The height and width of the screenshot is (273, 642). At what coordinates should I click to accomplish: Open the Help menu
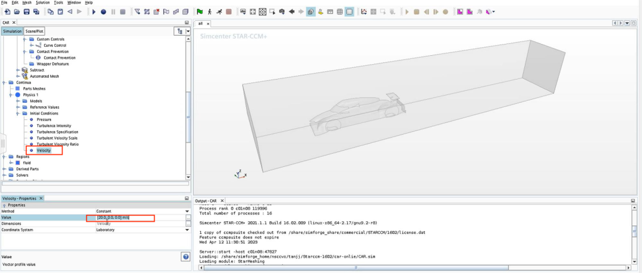(x=89, y=2)
